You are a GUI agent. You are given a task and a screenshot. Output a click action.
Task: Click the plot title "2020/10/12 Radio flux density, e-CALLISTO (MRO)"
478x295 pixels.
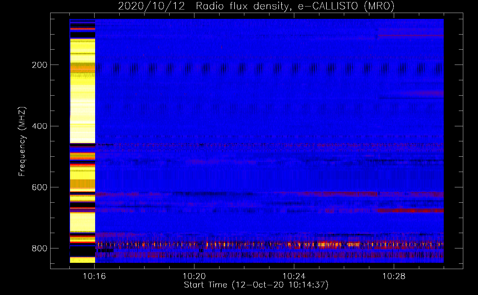coord(256,6)
